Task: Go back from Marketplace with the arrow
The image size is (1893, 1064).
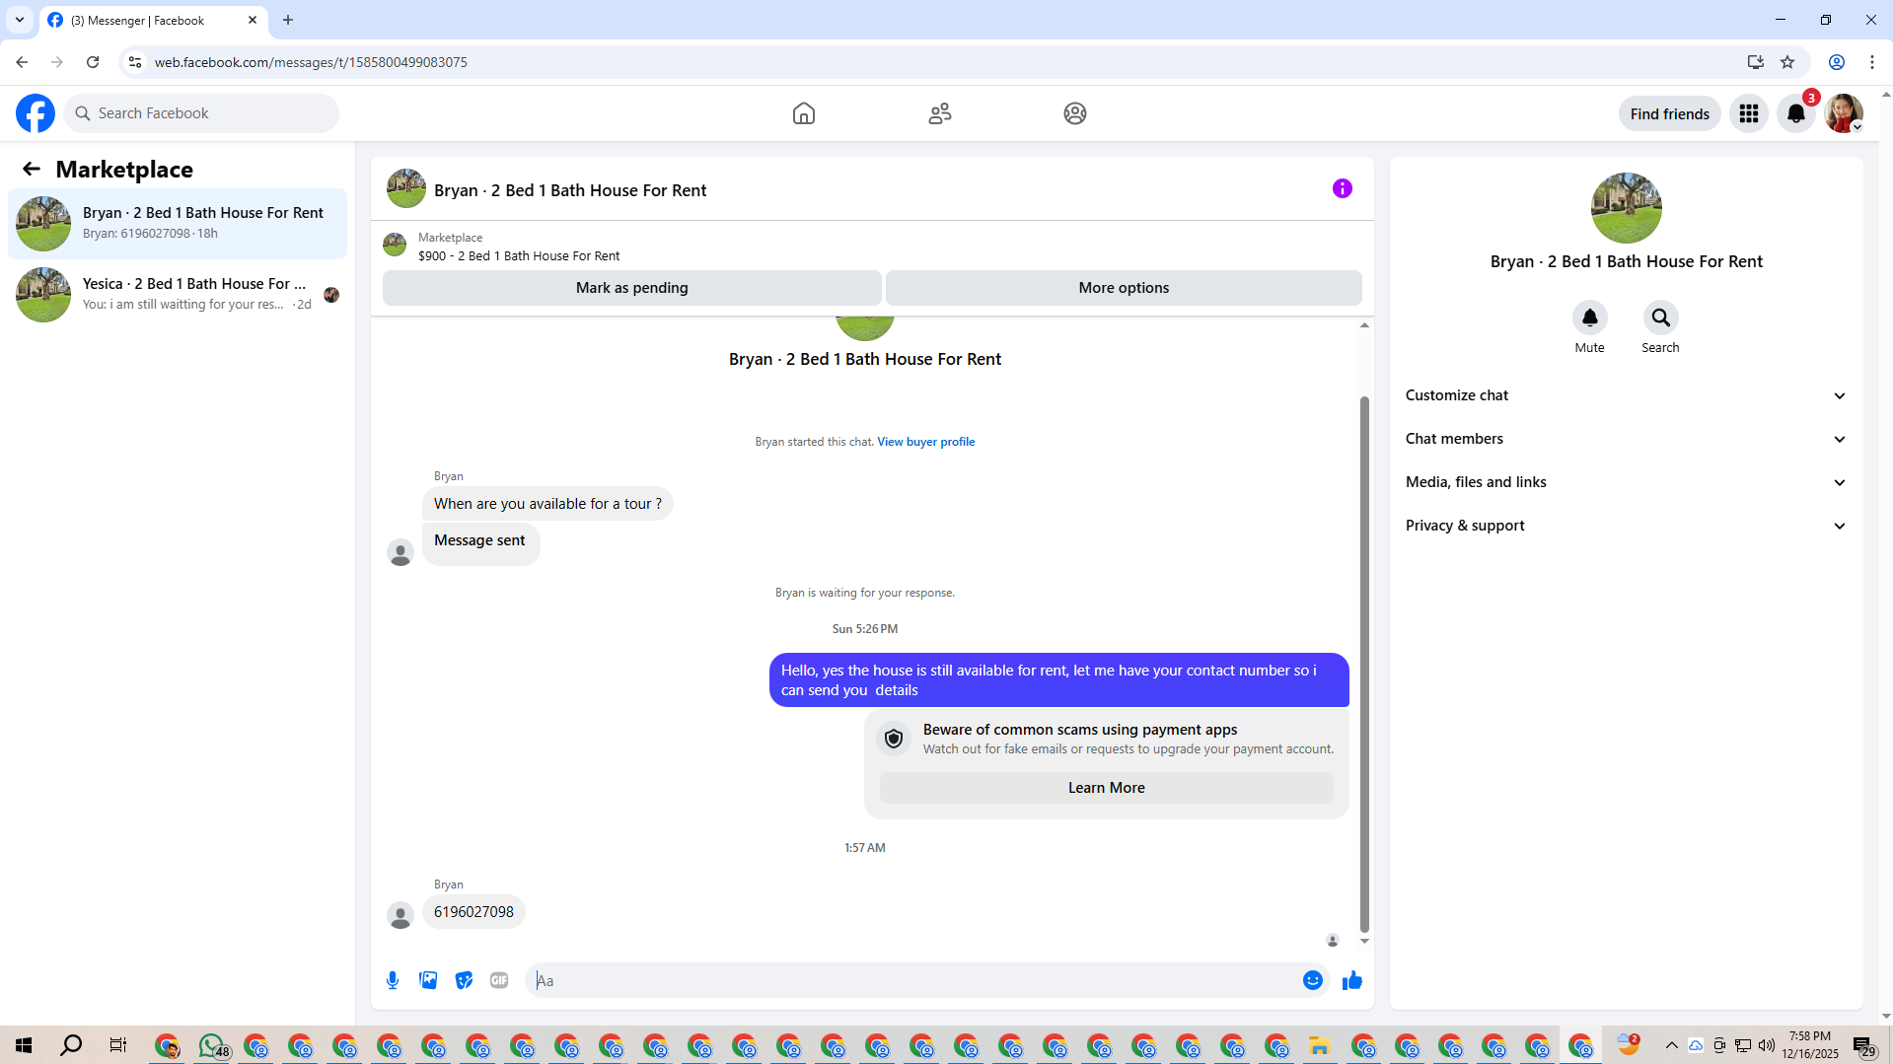Action: tap(32, 169)
